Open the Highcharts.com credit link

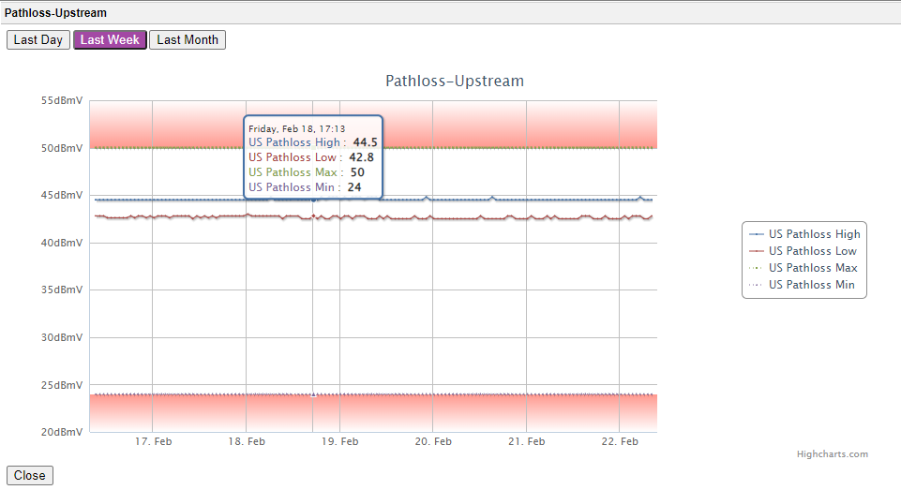(x=832, y=454)
